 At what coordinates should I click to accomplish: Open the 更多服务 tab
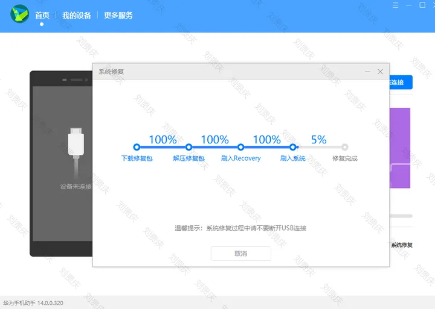click(x=118, y=15)
